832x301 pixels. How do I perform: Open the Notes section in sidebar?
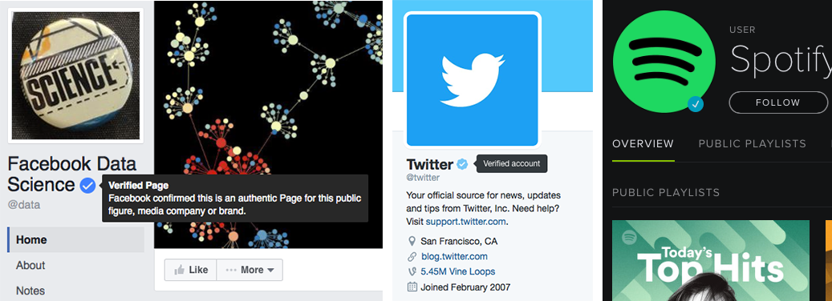pos(30,291)
